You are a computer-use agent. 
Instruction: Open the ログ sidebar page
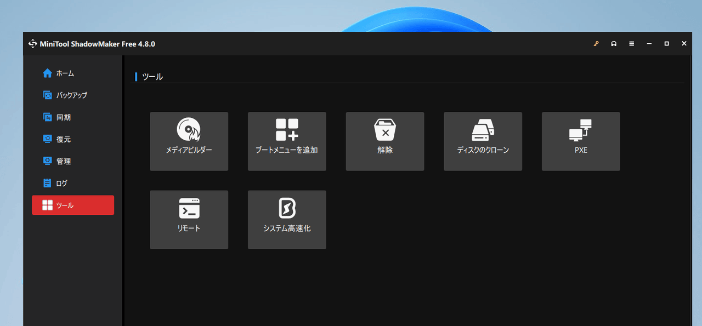point(61,183)
